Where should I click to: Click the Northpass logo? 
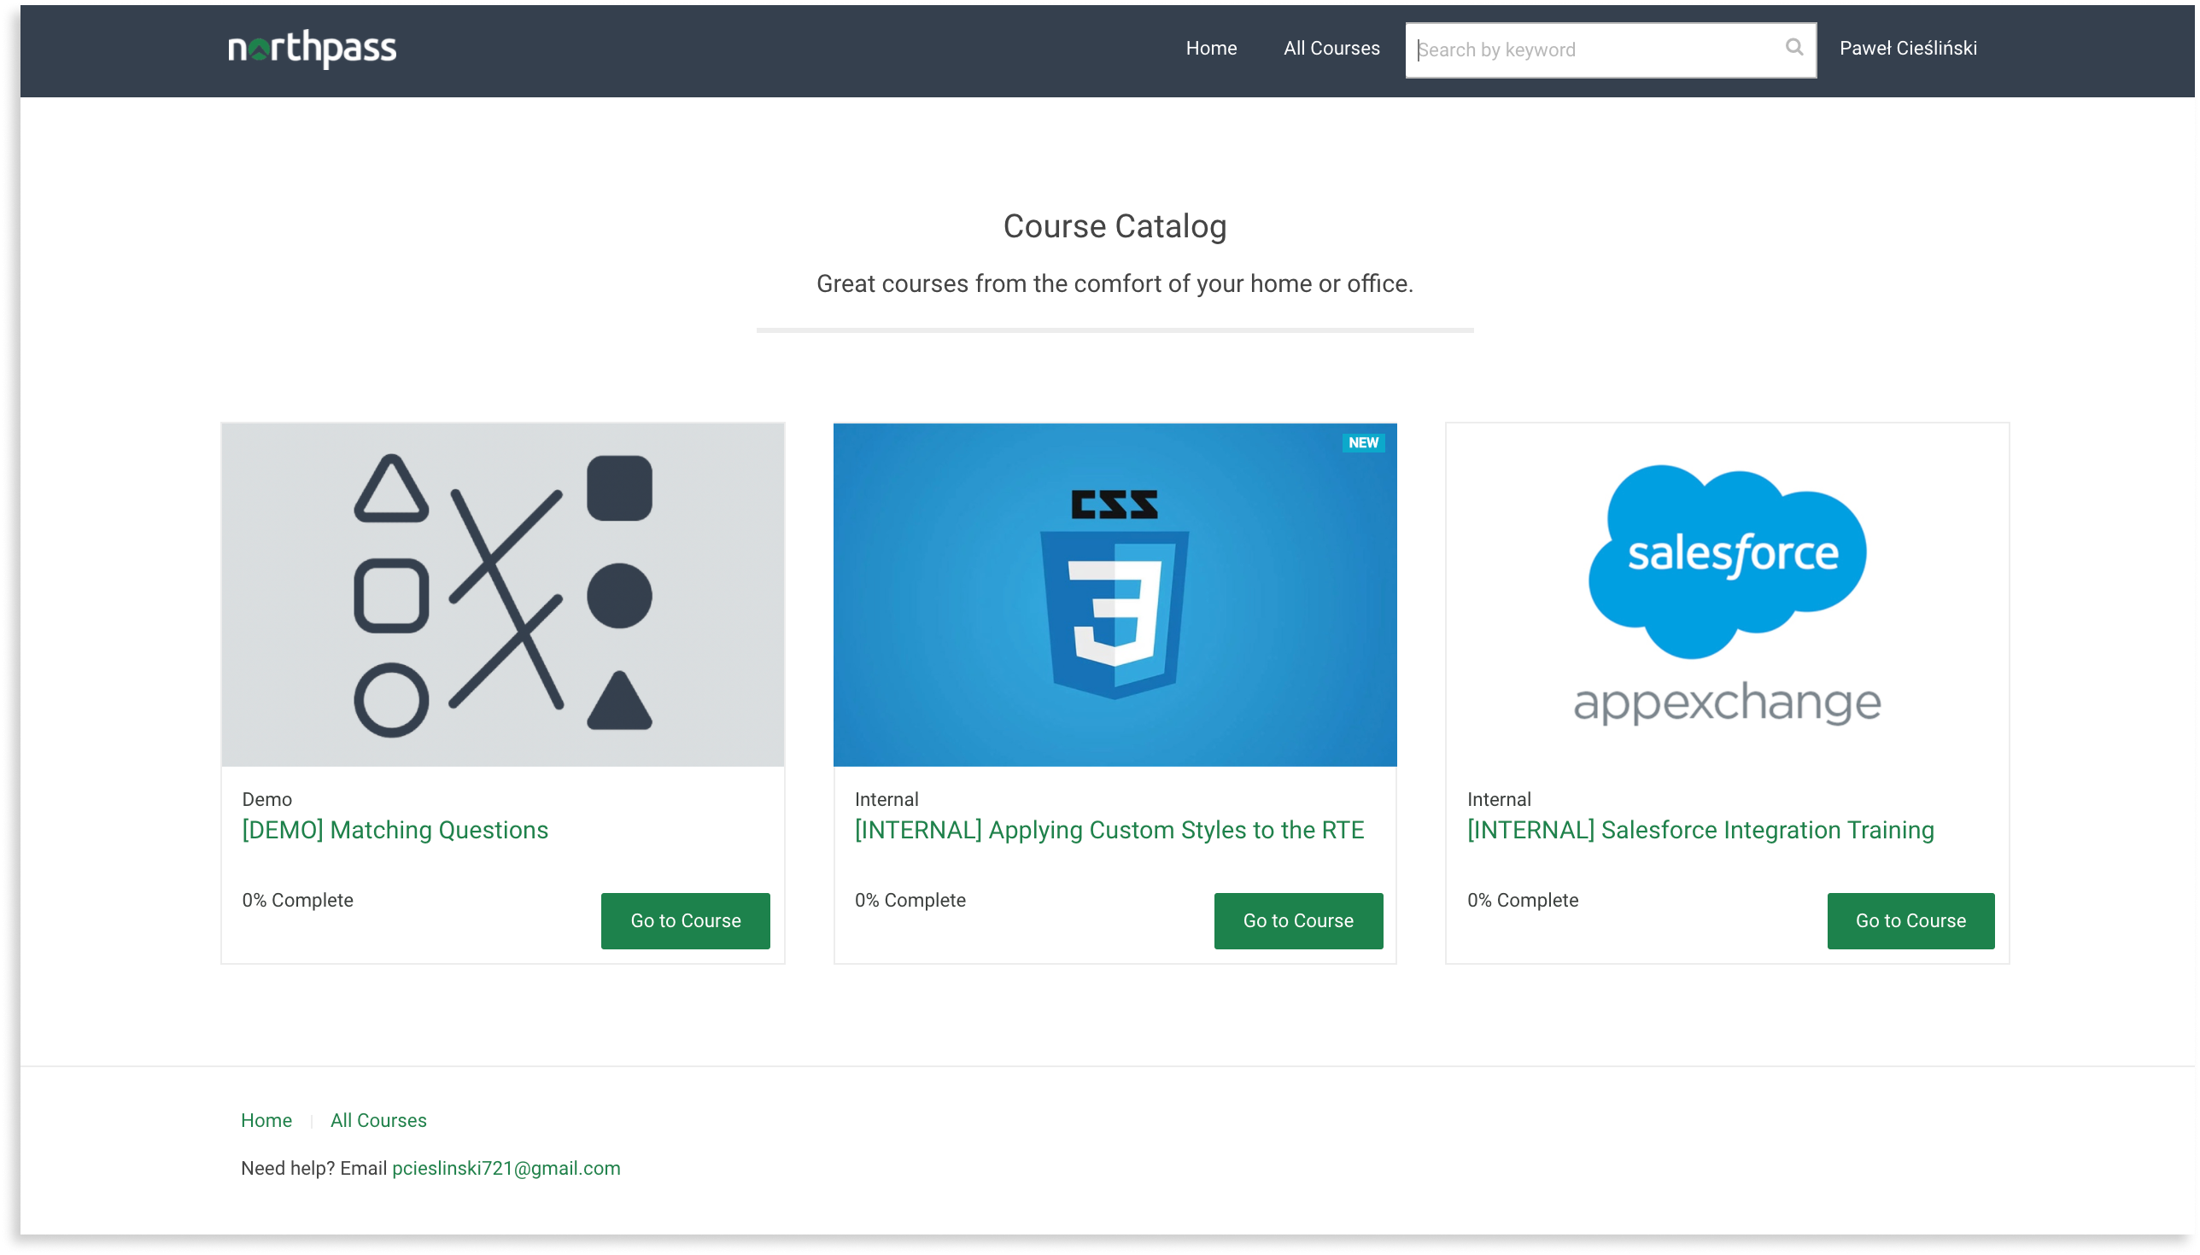pyautogui.click(x=312, y=50)
